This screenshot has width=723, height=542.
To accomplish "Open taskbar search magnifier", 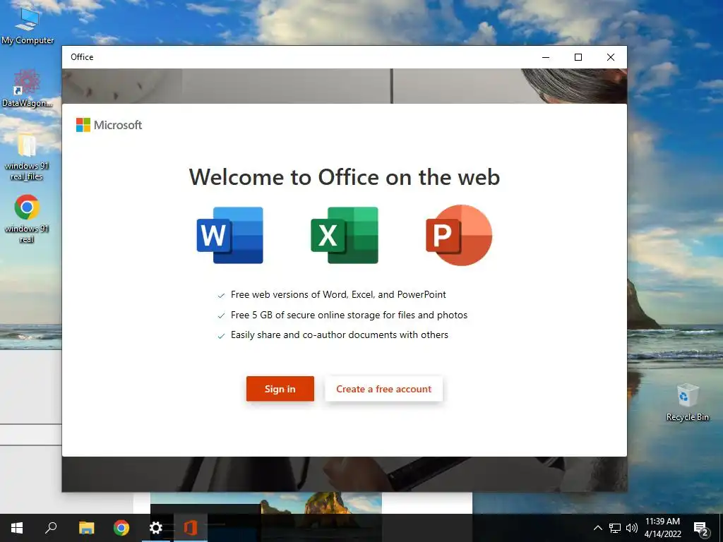I will click(51, 528).
